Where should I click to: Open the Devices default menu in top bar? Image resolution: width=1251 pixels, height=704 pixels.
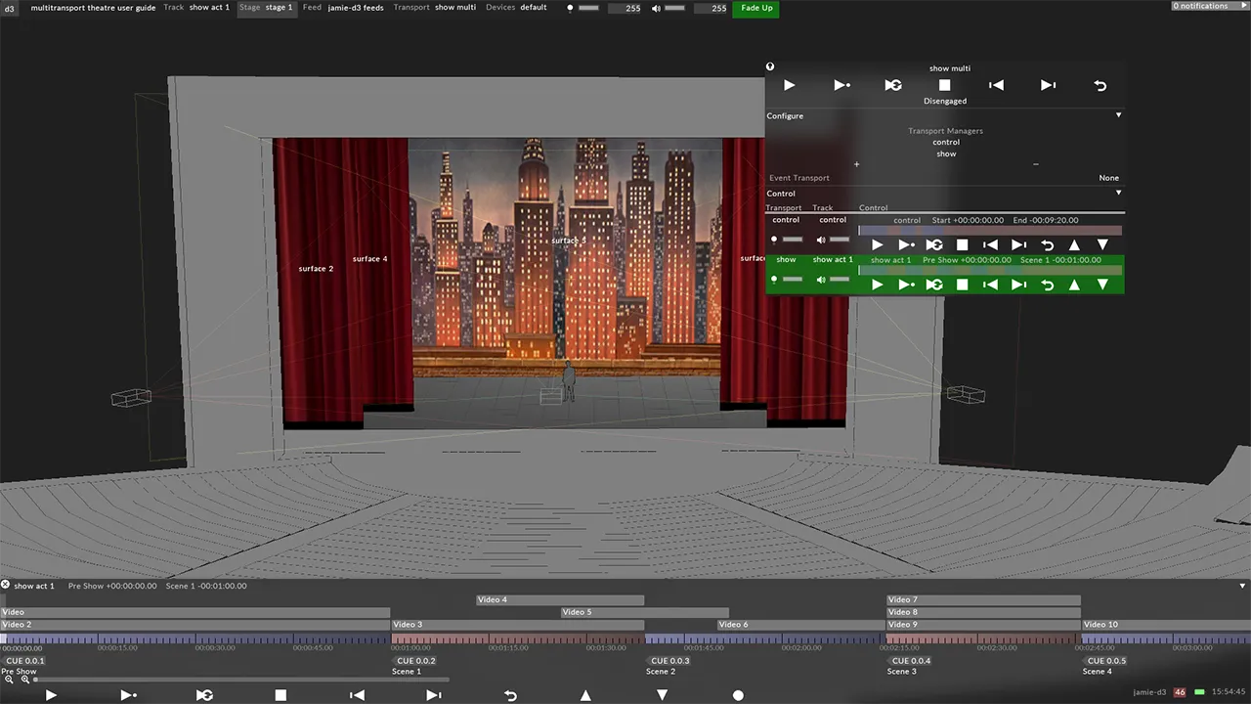tap(533, 8)
